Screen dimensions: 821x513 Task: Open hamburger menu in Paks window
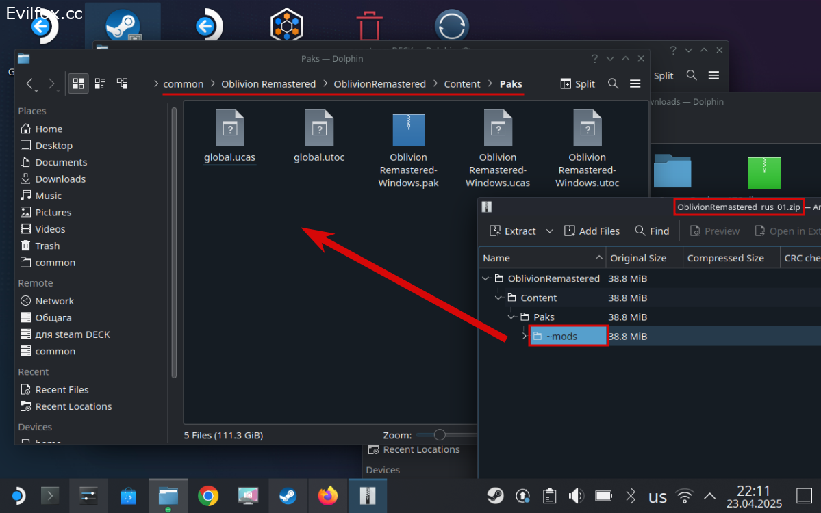[x=635, y=83]
